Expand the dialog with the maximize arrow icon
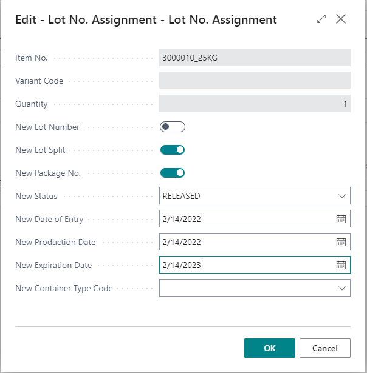The image size is (367, 373). click(x=321, y=19)
